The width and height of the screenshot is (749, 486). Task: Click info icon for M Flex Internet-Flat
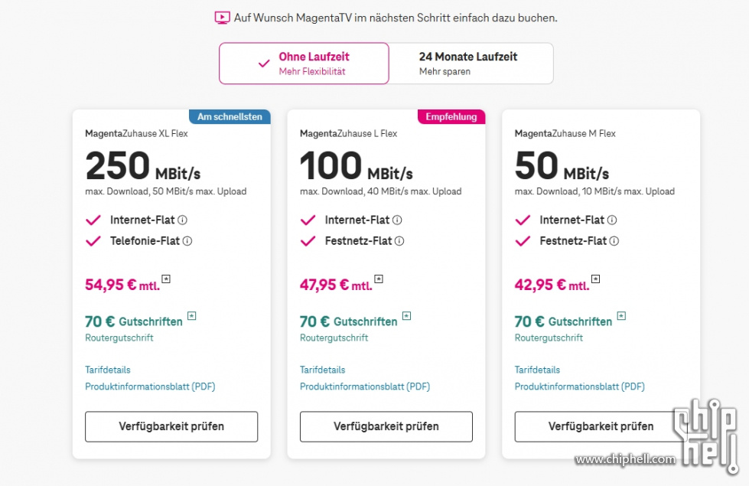pyautogui.click(x=612, y=220)
